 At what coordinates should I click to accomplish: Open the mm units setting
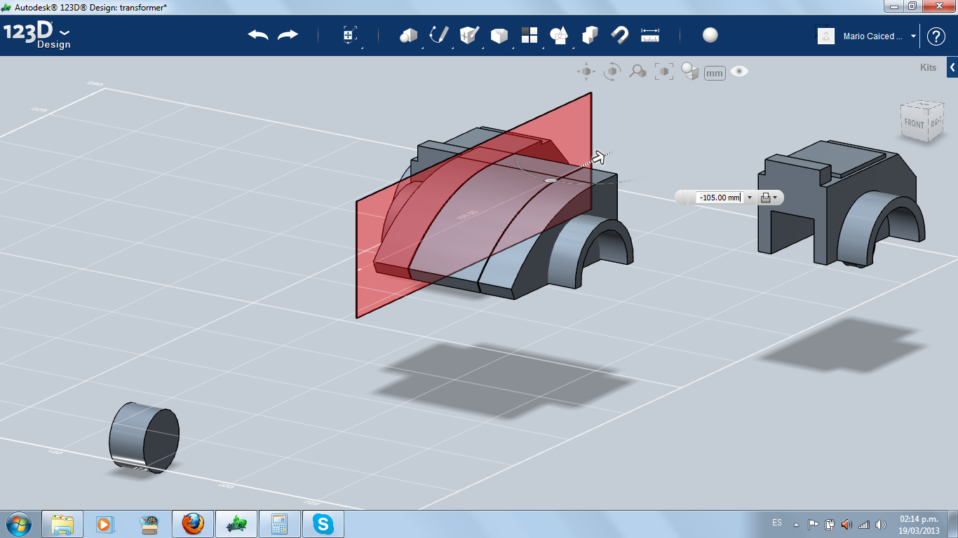coord(715,72)
